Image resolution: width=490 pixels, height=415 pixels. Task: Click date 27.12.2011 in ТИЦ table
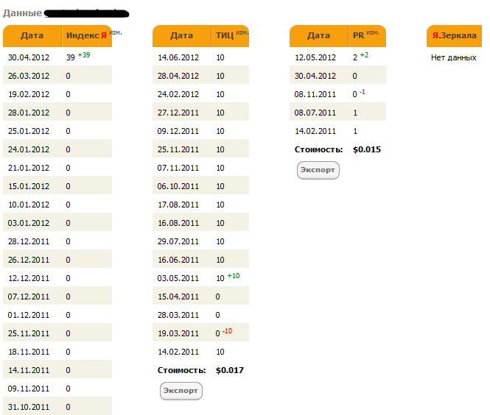coord(178,113)
